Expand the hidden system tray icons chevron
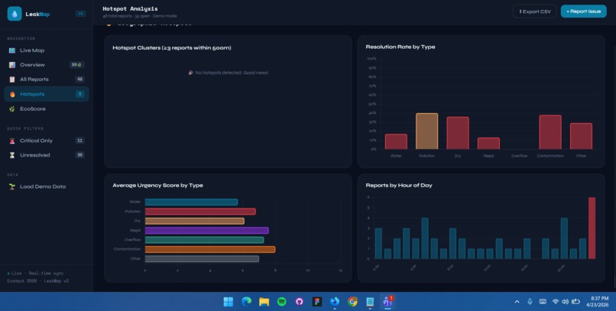Screen dimensions: 616x311 (517, 302)
